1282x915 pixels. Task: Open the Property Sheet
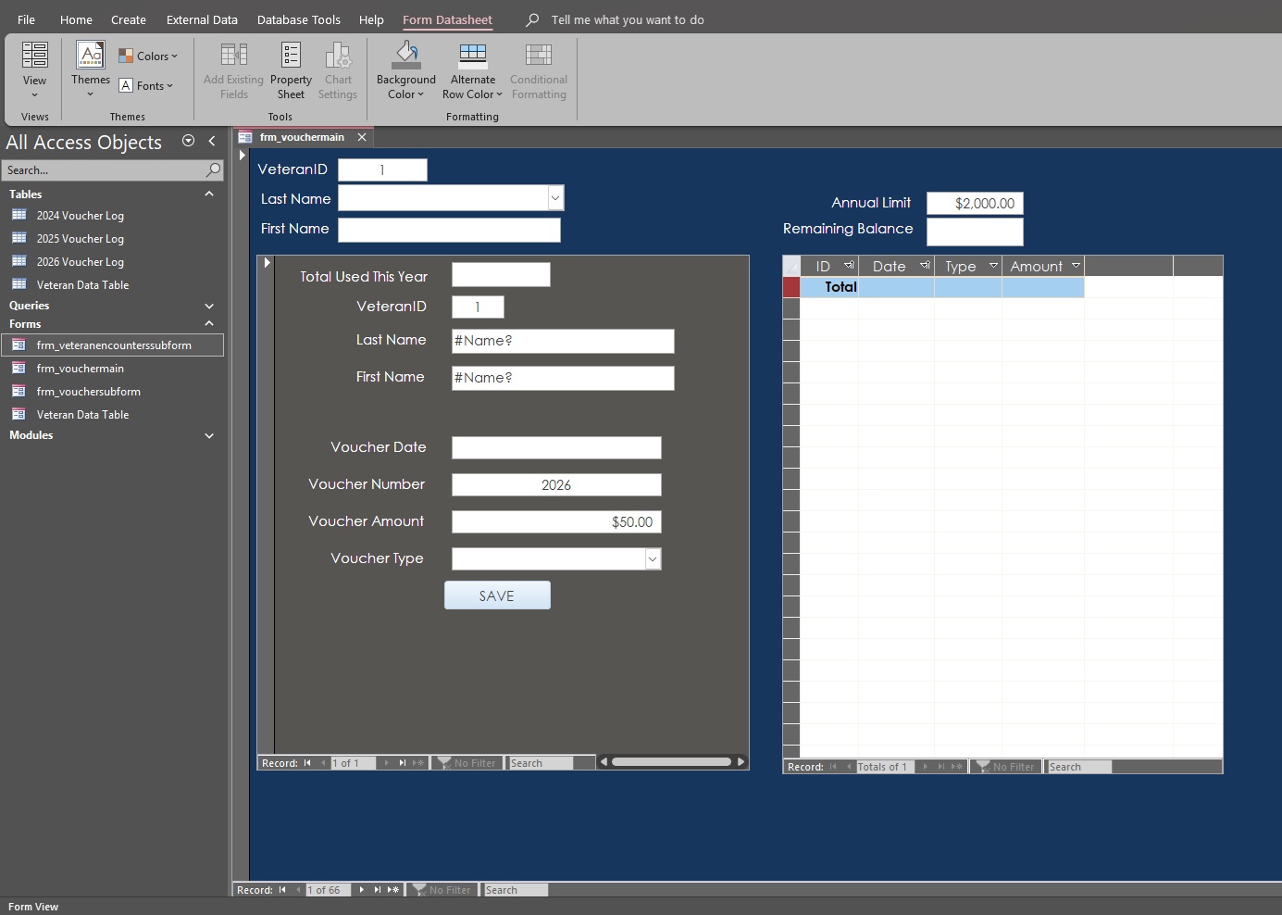(x=291, y=69)
